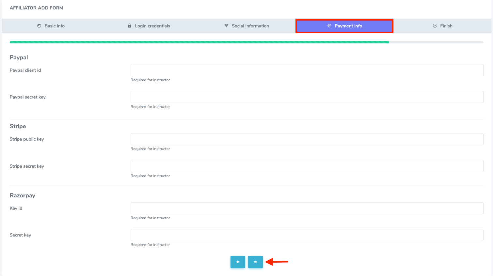Click the checkmark icon on Finish tab
The width and height of the screenshot is (493, 276).
[x=435, y=26]
